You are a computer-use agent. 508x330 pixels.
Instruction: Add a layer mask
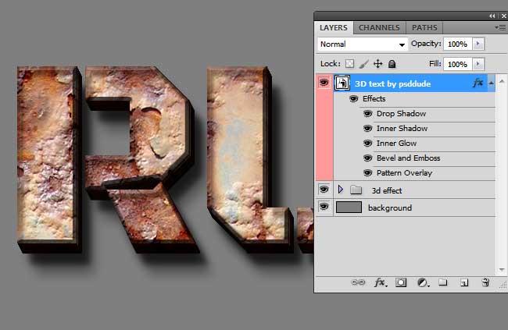401,282
